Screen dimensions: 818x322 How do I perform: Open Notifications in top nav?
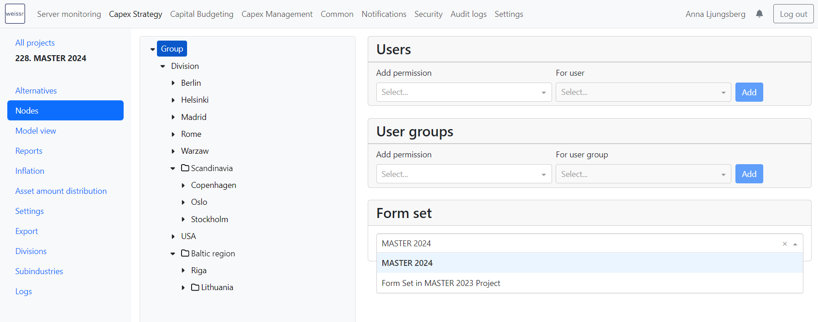384,14
